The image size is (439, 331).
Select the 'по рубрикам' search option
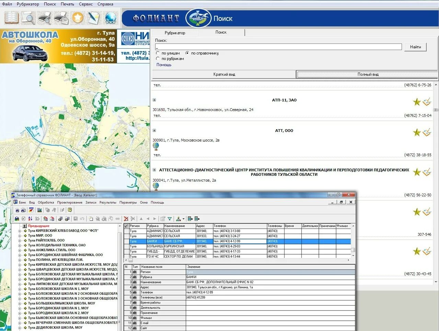pos(158,59)
